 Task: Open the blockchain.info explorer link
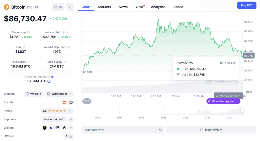tap(54, 119)
